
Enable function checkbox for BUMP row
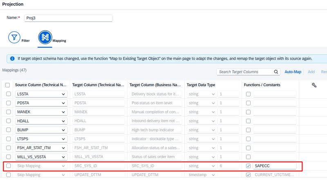tap(248, 130)
